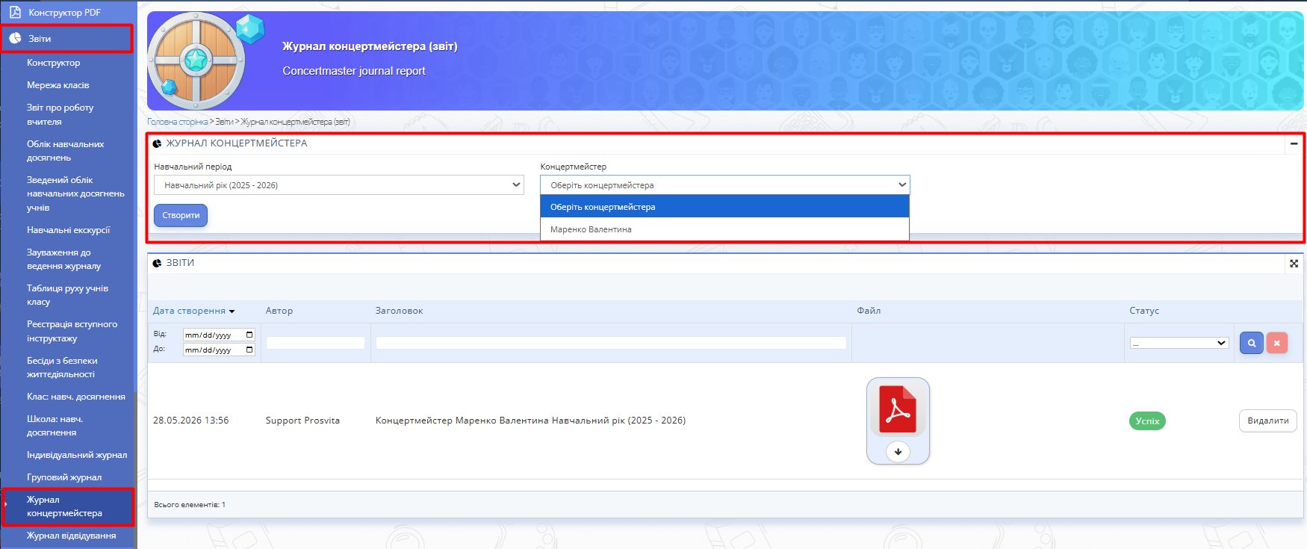Click the shield logo in header banner

tap(196, 61)
